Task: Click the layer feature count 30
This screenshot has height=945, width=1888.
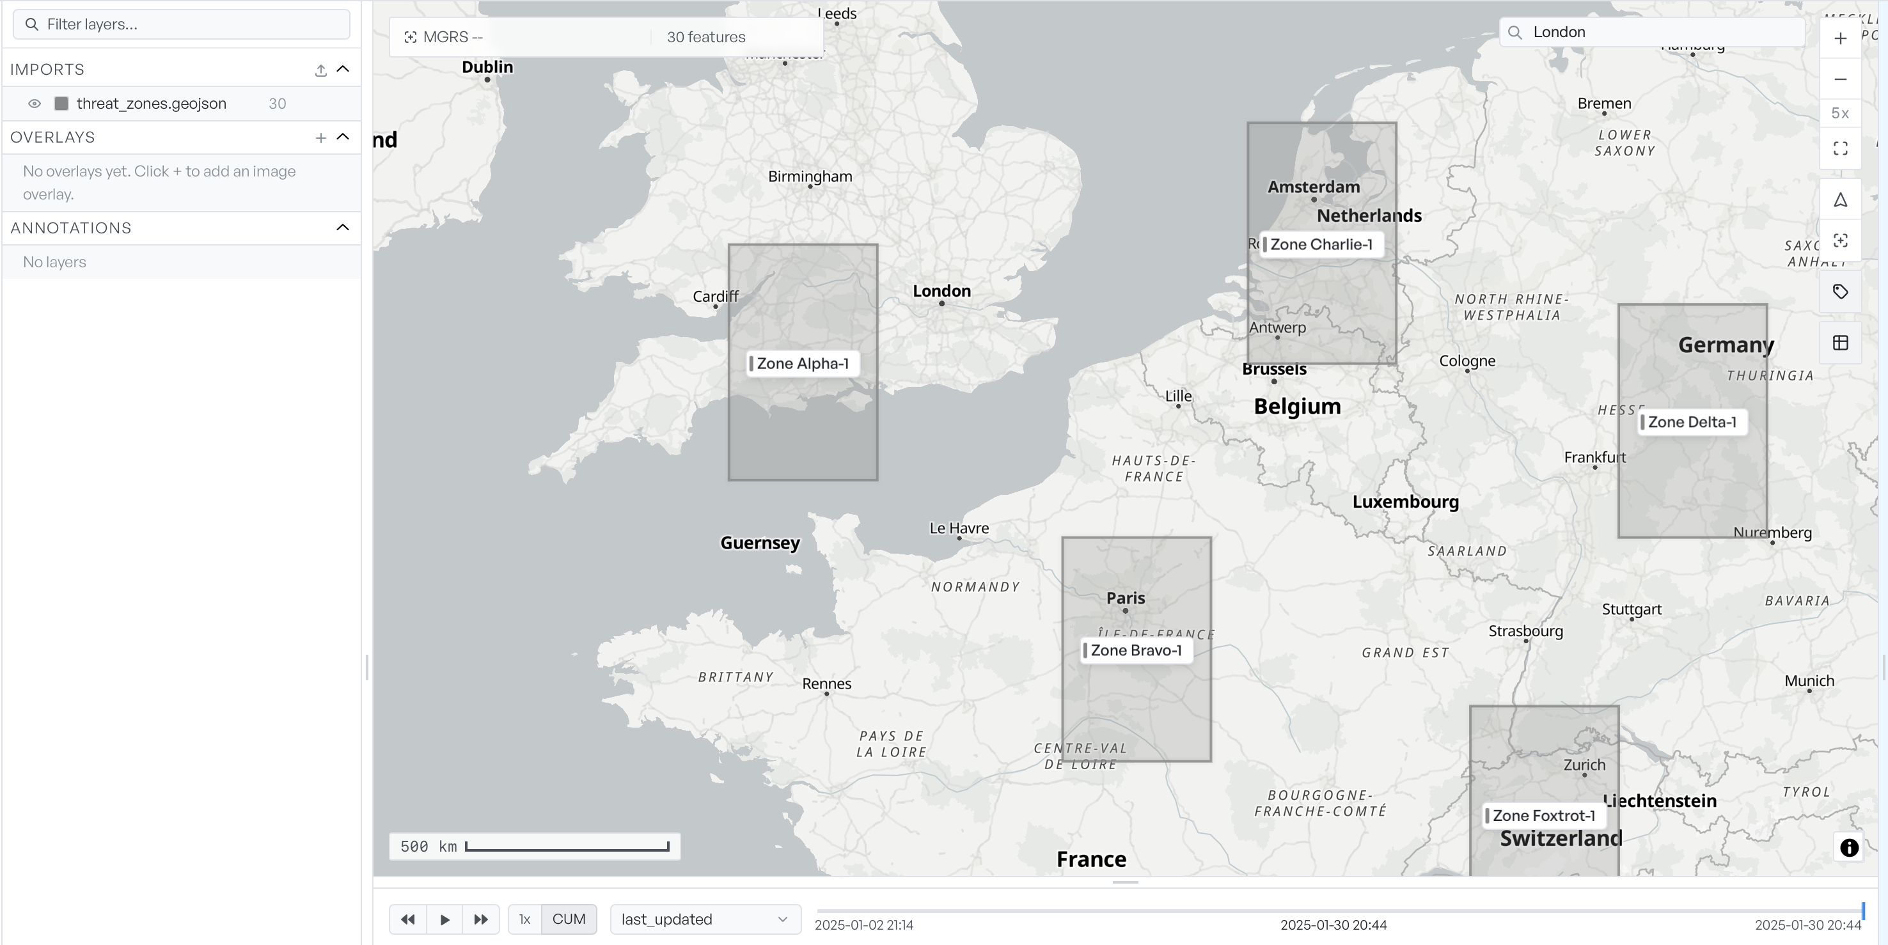Action: point(277,104)
